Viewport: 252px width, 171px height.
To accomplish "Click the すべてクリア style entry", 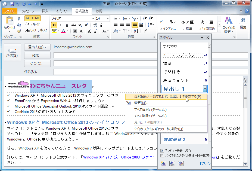I will pyautogui.click(x=184, y=47).
